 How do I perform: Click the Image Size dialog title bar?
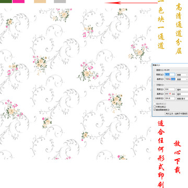click(x=170, y=65)
